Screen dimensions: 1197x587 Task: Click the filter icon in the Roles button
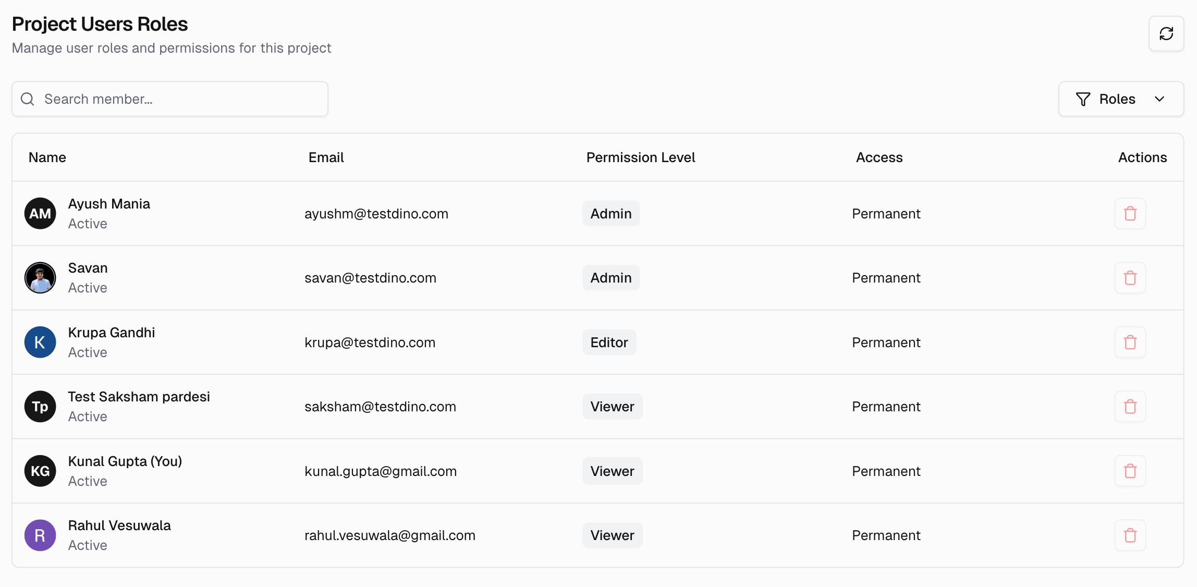1083,99
